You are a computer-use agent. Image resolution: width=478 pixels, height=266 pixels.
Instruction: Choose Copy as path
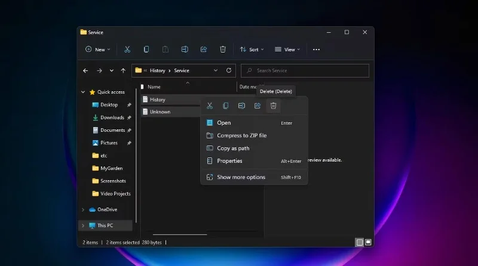255,149
